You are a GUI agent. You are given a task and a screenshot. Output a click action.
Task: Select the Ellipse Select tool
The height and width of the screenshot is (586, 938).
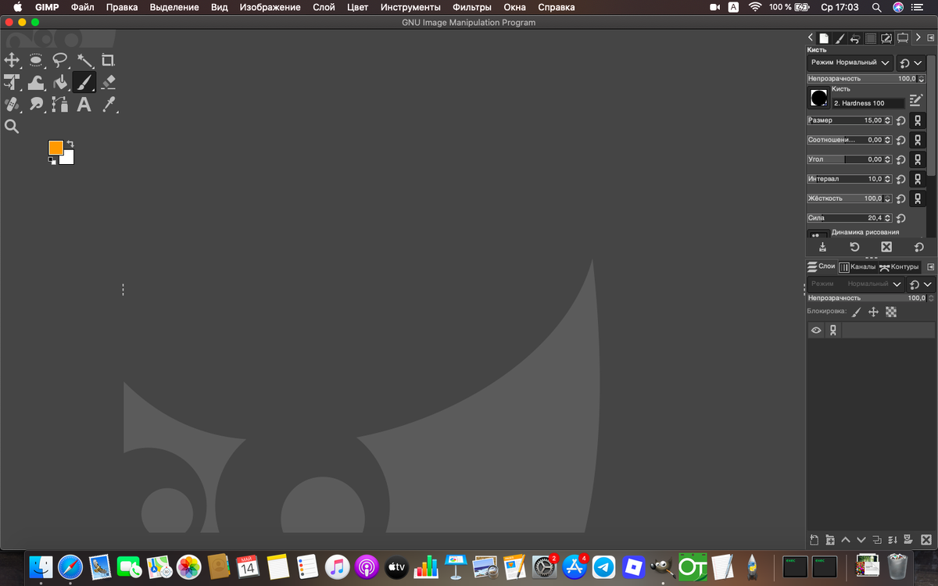click(36, 60)
